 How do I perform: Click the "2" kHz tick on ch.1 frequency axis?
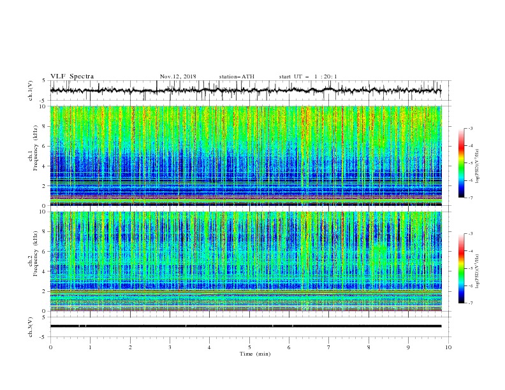45,186
